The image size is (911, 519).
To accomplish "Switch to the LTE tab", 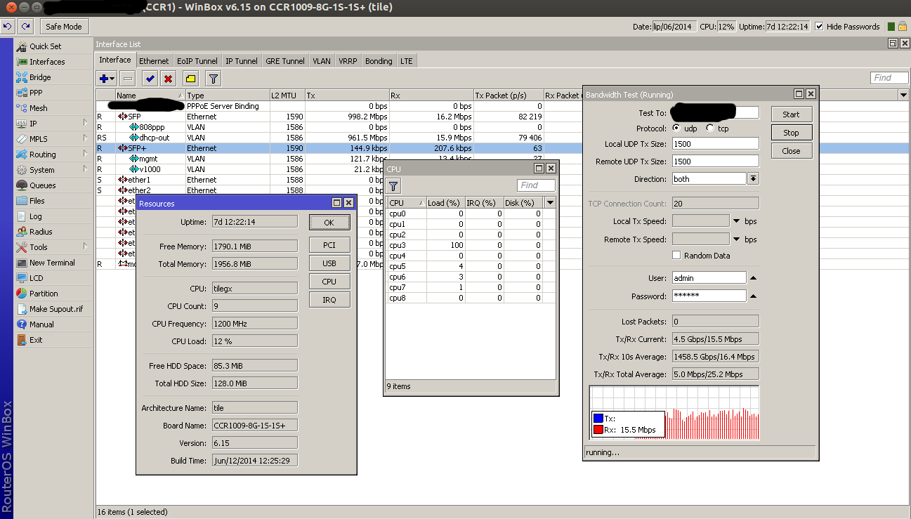I will point(407,61).
